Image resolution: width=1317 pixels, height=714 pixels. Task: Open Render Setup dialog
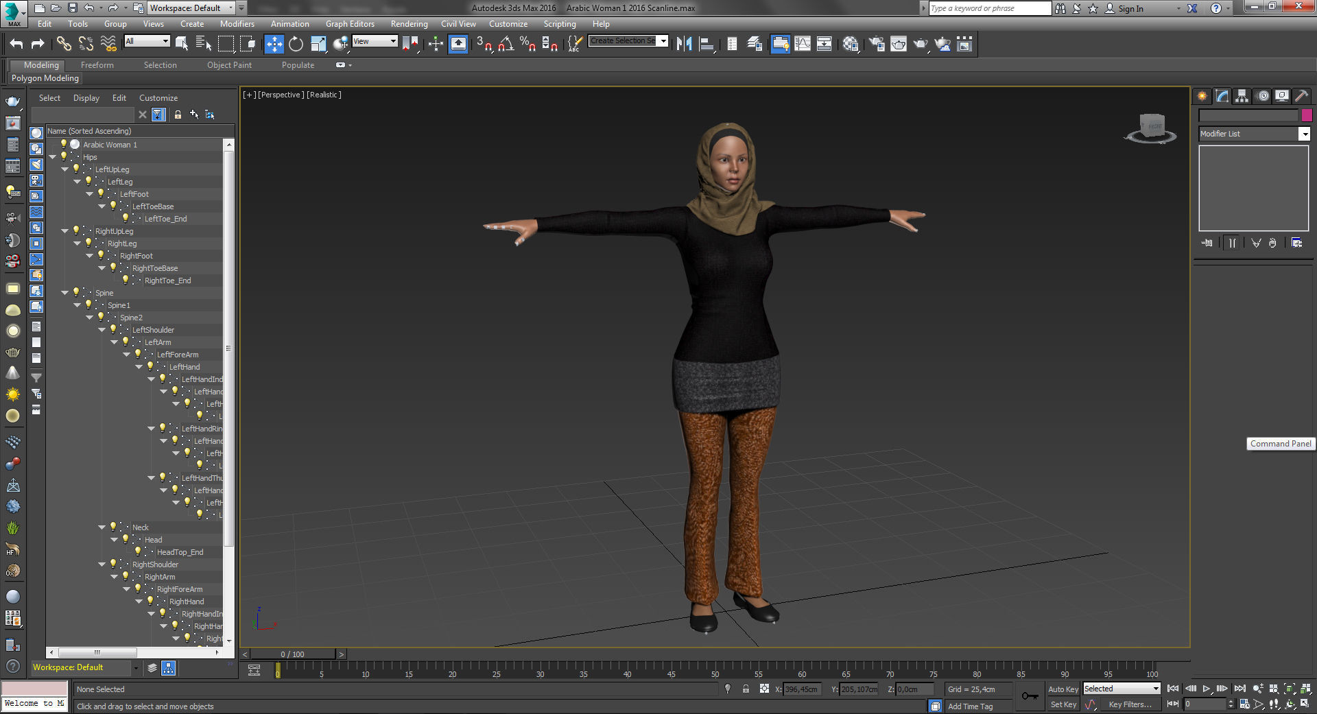click(x=877, y=44)
